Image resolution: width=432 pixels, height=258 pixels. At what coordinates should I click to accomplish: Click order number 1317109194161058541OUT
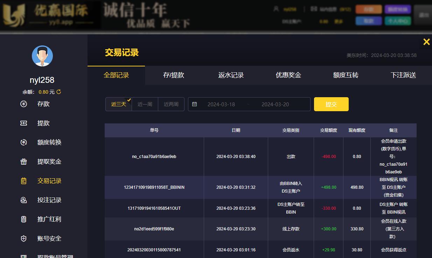pos(154,208)
